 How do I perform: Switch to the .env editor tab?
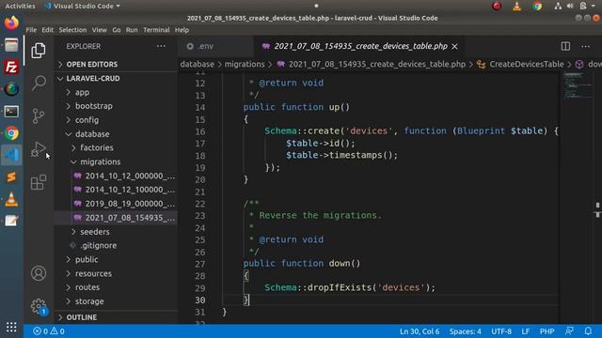[216, 46]
